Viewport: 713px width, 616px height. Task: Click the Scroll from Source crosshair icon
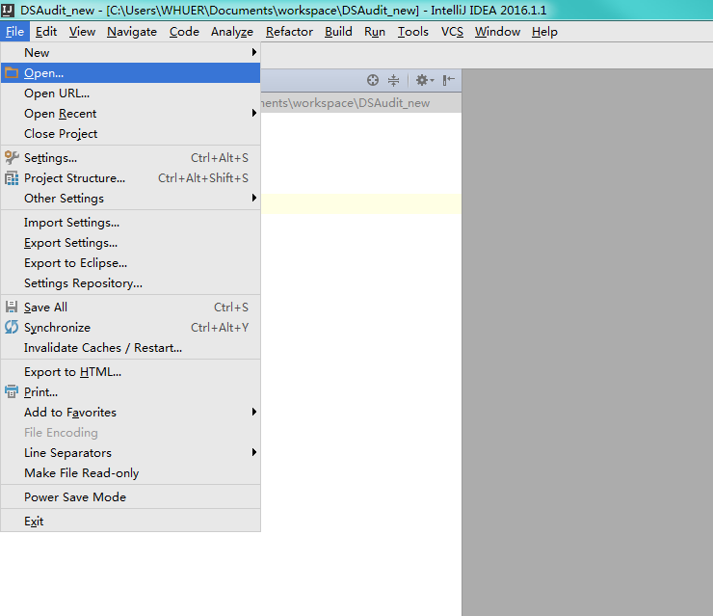[x=373, y=80]
